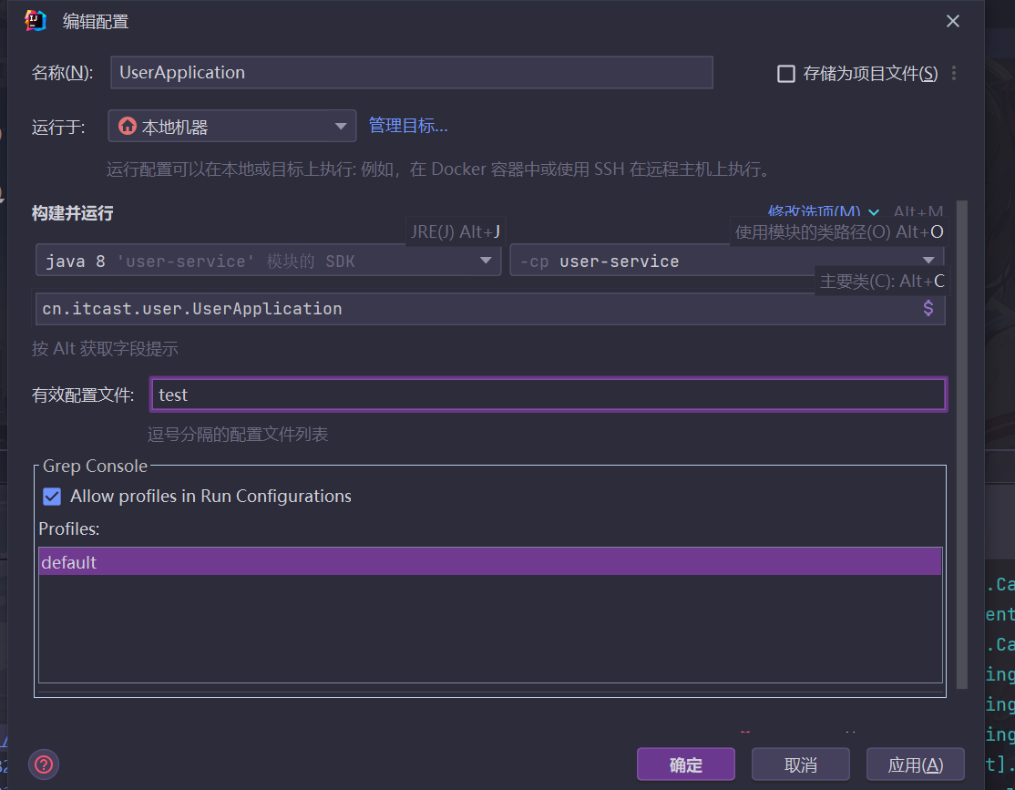Screen dimensions: 1015x790
Task: Open the 修改选项 dropdown link
Action: click(x=823, y=211)
